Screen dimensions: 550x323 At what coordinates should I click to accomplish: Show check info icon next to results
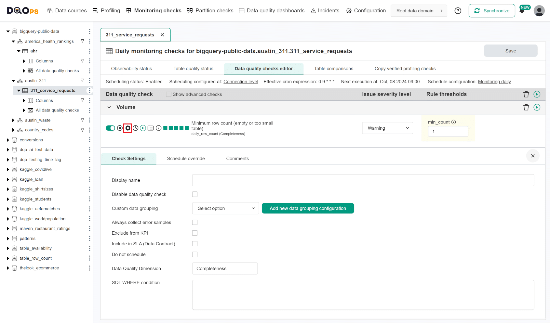[x=159, y=128]
